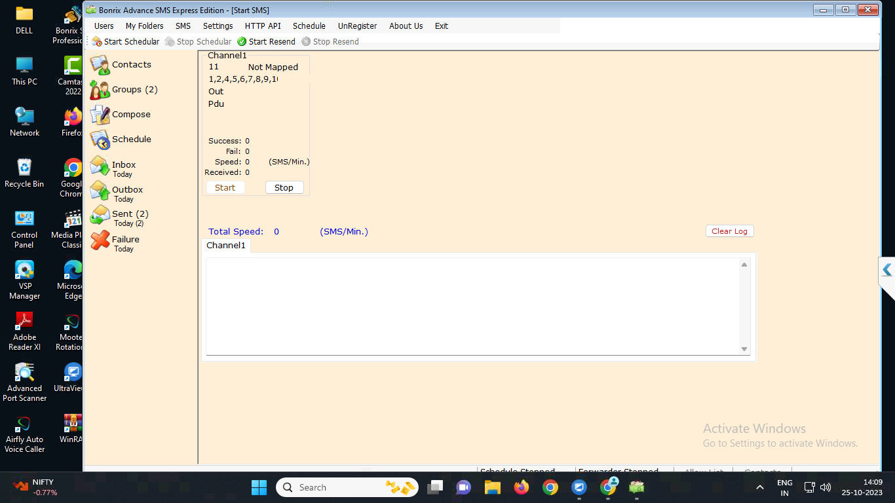Click the volume icon in tray
This screenshot has height=503, width=895.
(826, 487)
